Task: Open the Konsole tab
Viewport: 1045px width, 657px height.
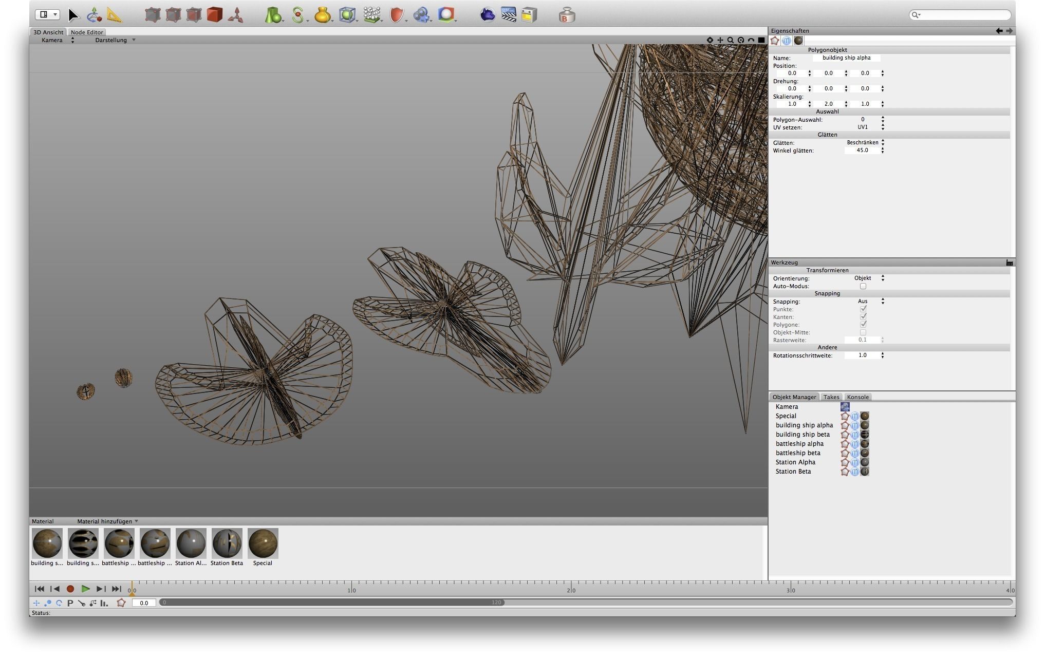Action: [857, 397]
